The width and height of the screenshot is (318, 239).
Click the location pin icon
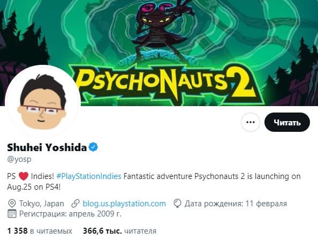[x=12, y=204]
